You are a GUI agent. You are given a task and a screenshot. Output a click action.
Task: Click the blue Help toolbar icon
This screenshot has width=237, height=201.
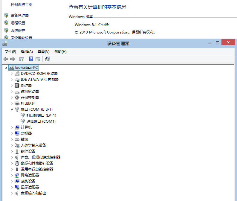pyautogui.click(x=31, y=59)
